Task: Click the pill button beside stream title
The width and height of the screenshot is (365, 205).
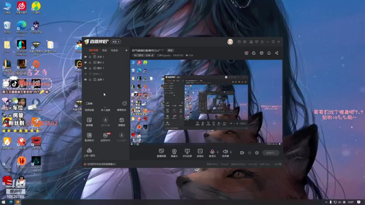Action: pos(170,51)
